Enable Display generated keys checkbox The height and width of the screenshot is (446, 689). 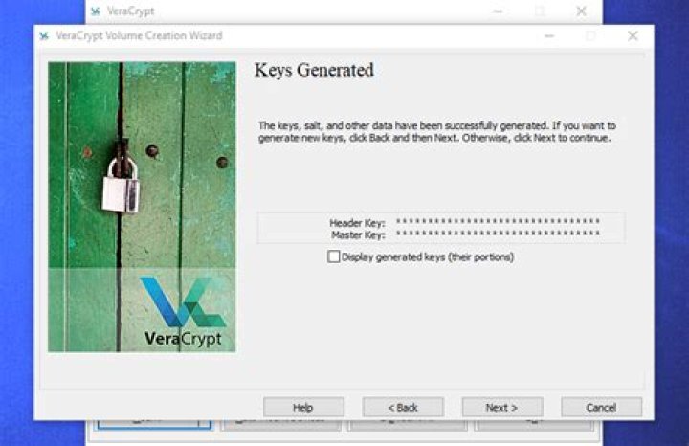[334, 256]
